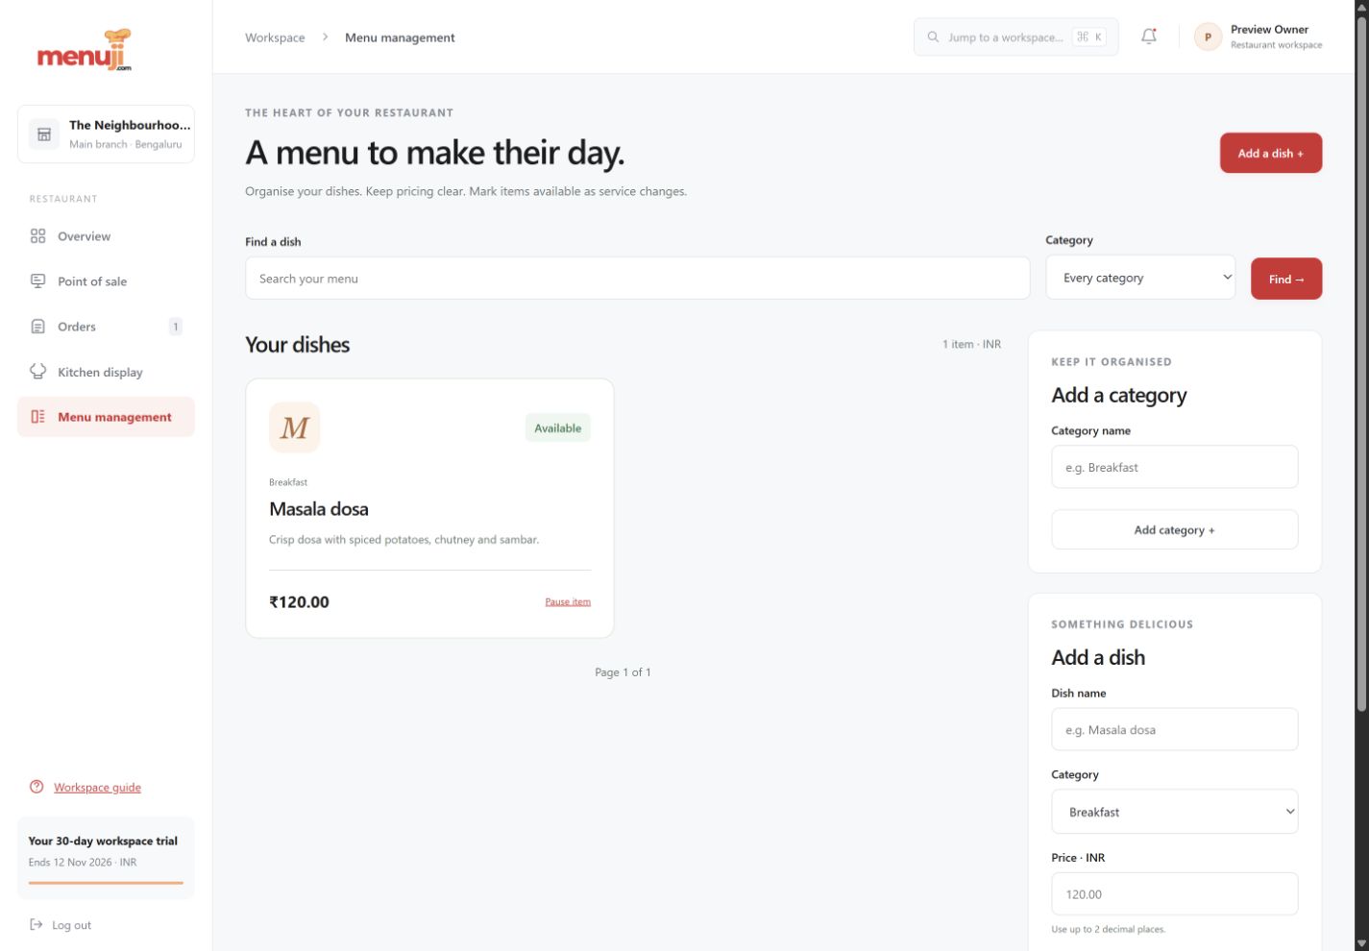Click Log out
The image size is (1369, 951).
61,925
